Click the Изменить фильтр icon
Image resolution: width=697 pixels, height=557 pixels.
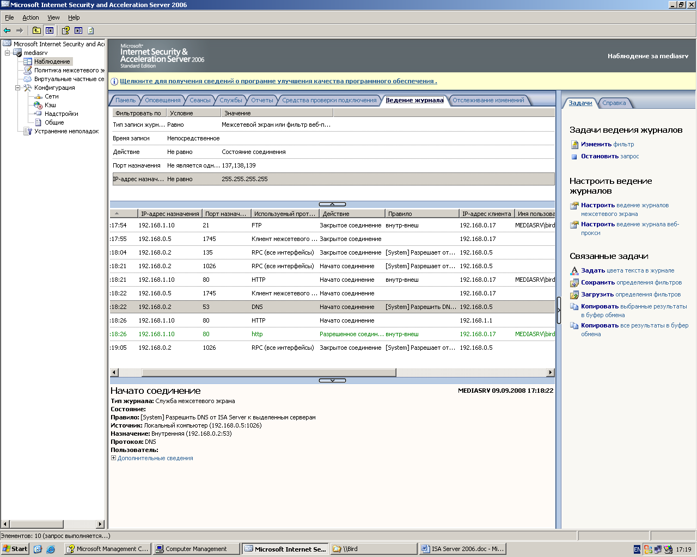[x=574, y=145]
